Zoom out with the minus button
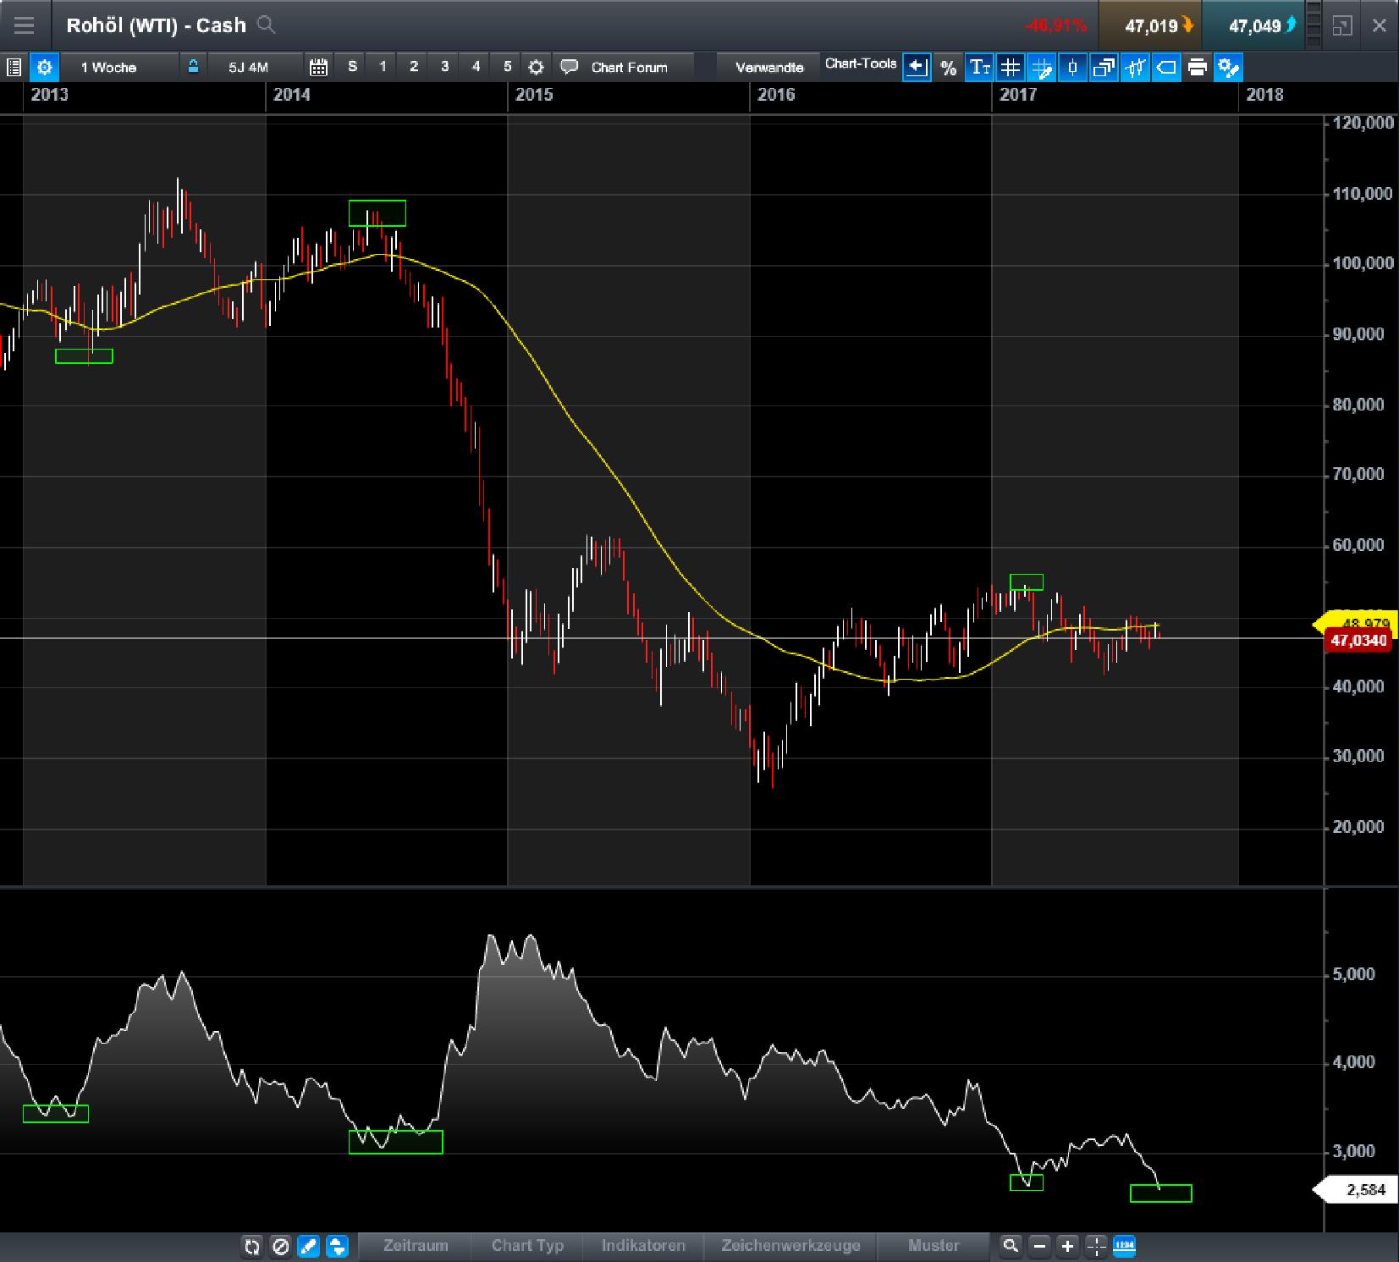Image resolution: width=1399 pixels, height=1262 pixels. tap(1039, 1245)
